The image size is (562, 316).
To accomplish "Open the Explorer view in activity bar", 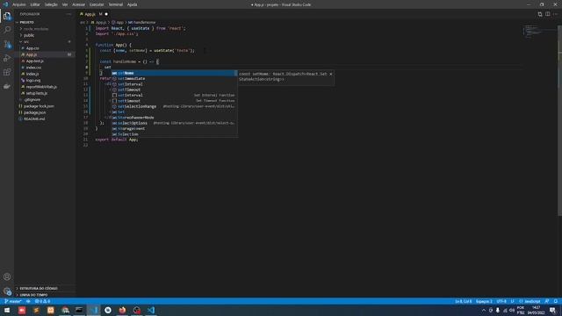I will click(x=7, y=16).
